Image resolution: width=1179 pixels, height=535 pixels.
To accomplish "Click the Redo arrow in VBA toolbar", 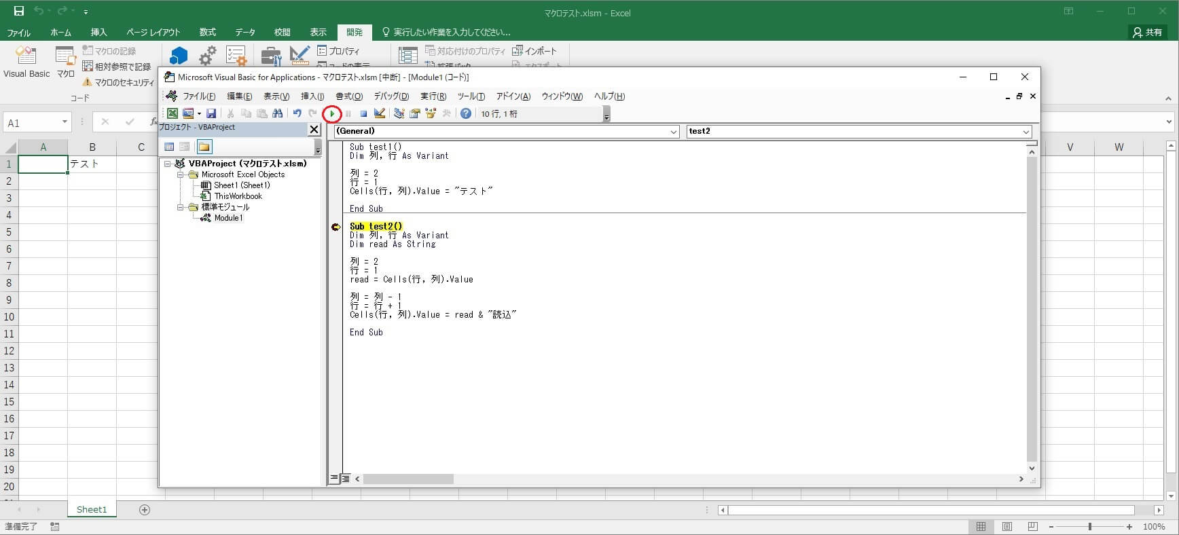I will (x=312, y=113).
